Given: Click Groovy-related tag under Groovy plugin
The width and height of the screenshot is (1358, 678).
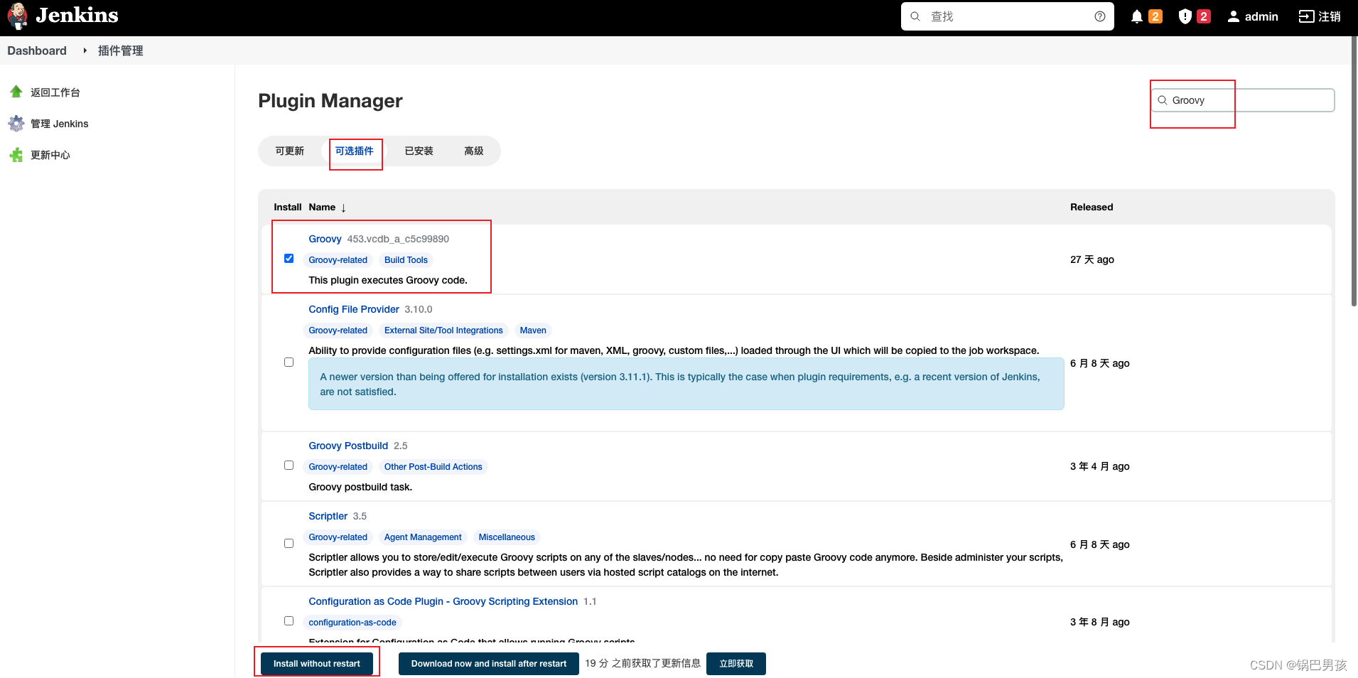Looking at the screenshot, I should tap(338, 260).
